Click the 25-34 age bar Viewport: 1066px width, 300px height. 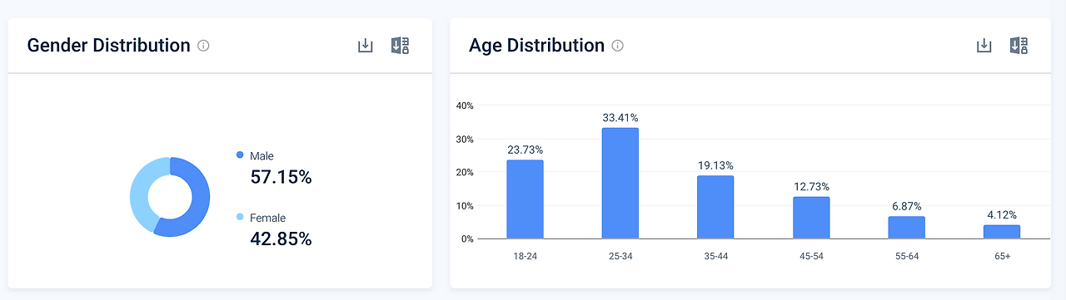[620, 184]
